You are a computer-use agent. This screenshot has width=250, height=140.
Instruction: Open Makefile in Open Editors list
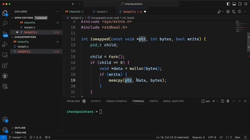(x=36, y=23)
